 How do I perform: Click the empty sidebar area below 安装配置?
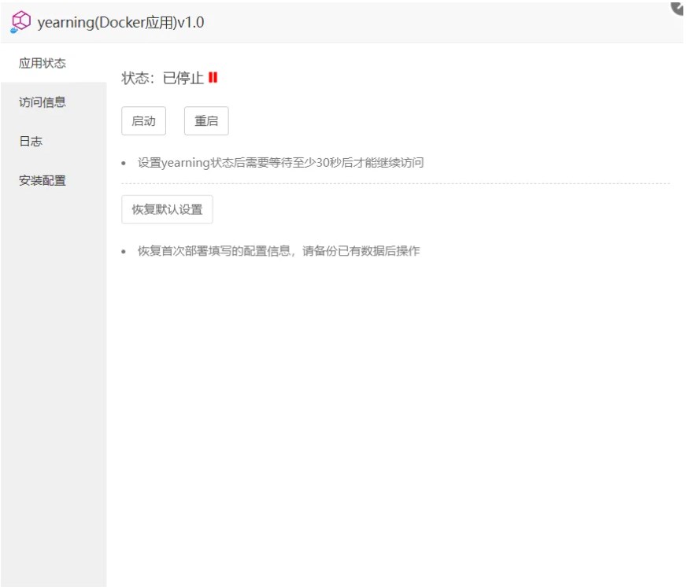tap(54, 378)
